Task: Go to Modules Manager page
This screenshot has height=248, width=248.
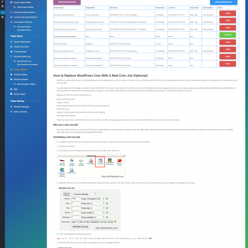Action: click(x=22, y=107)
